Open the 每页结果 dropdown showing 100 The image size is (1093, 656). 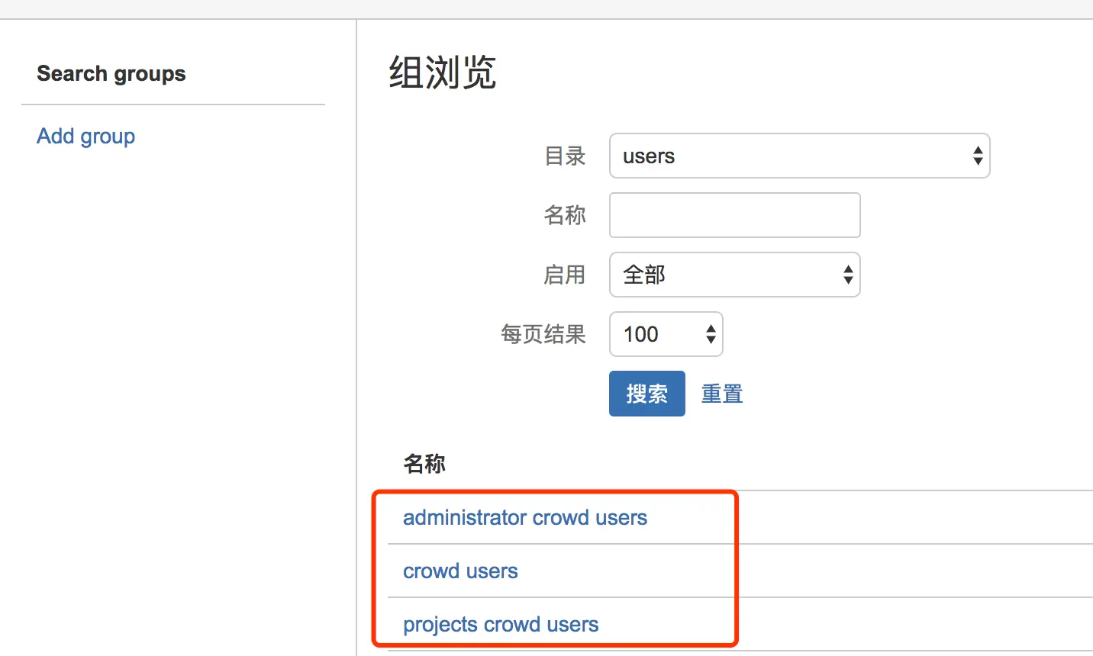[666, 334]
